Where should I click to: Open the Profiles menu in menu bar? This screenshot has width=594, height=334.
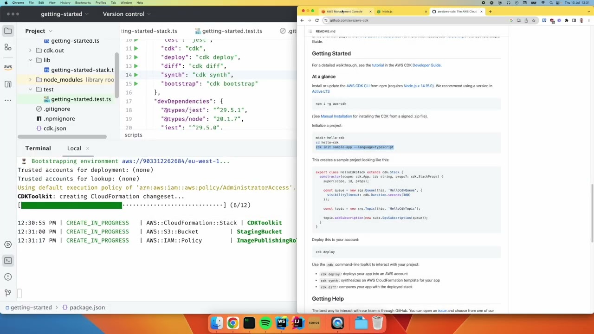[x=101, y=3]
